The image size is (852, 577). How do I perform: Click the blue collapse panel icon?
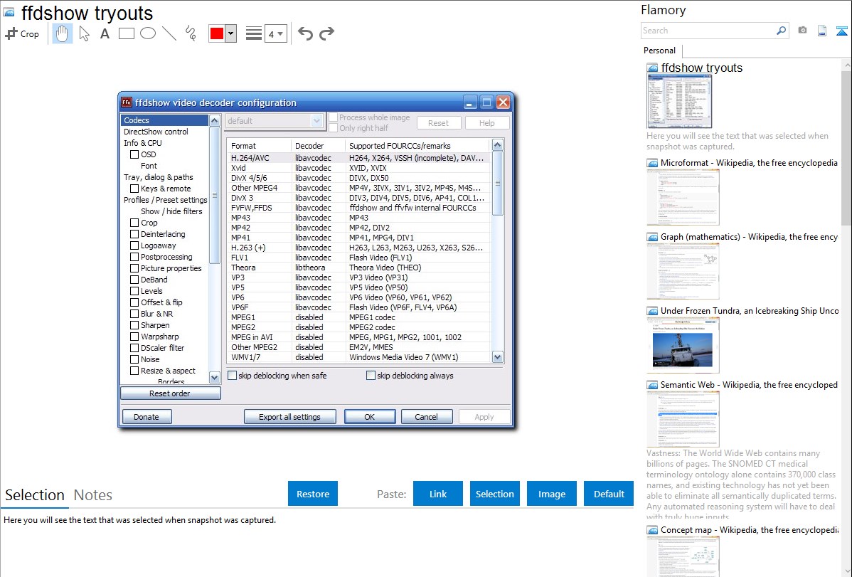(841, 31)
